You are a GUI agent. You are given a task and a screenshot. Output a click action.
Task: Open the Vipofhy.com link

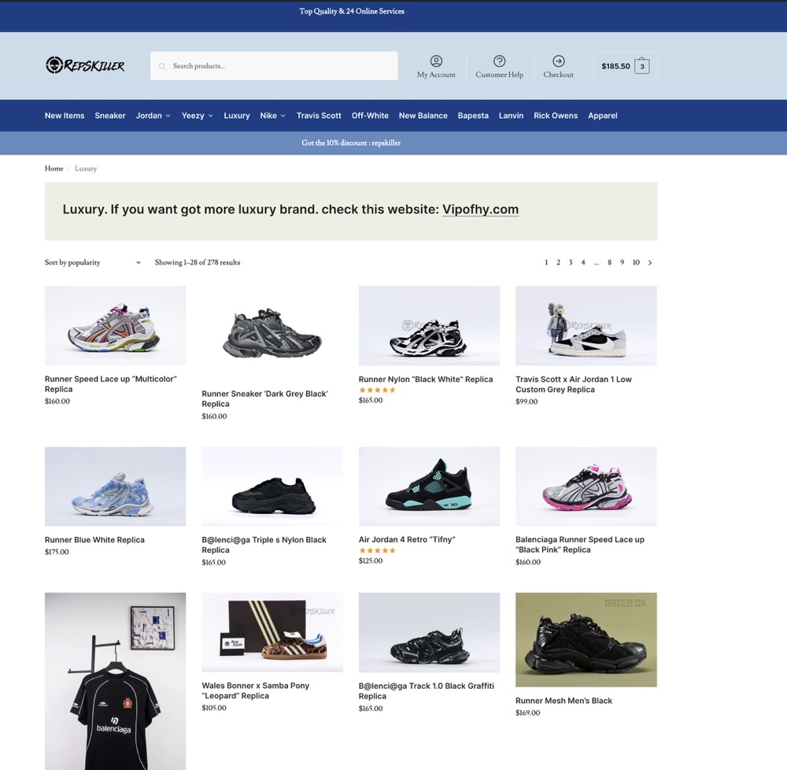pyautogui.click(x=480, y=209)
